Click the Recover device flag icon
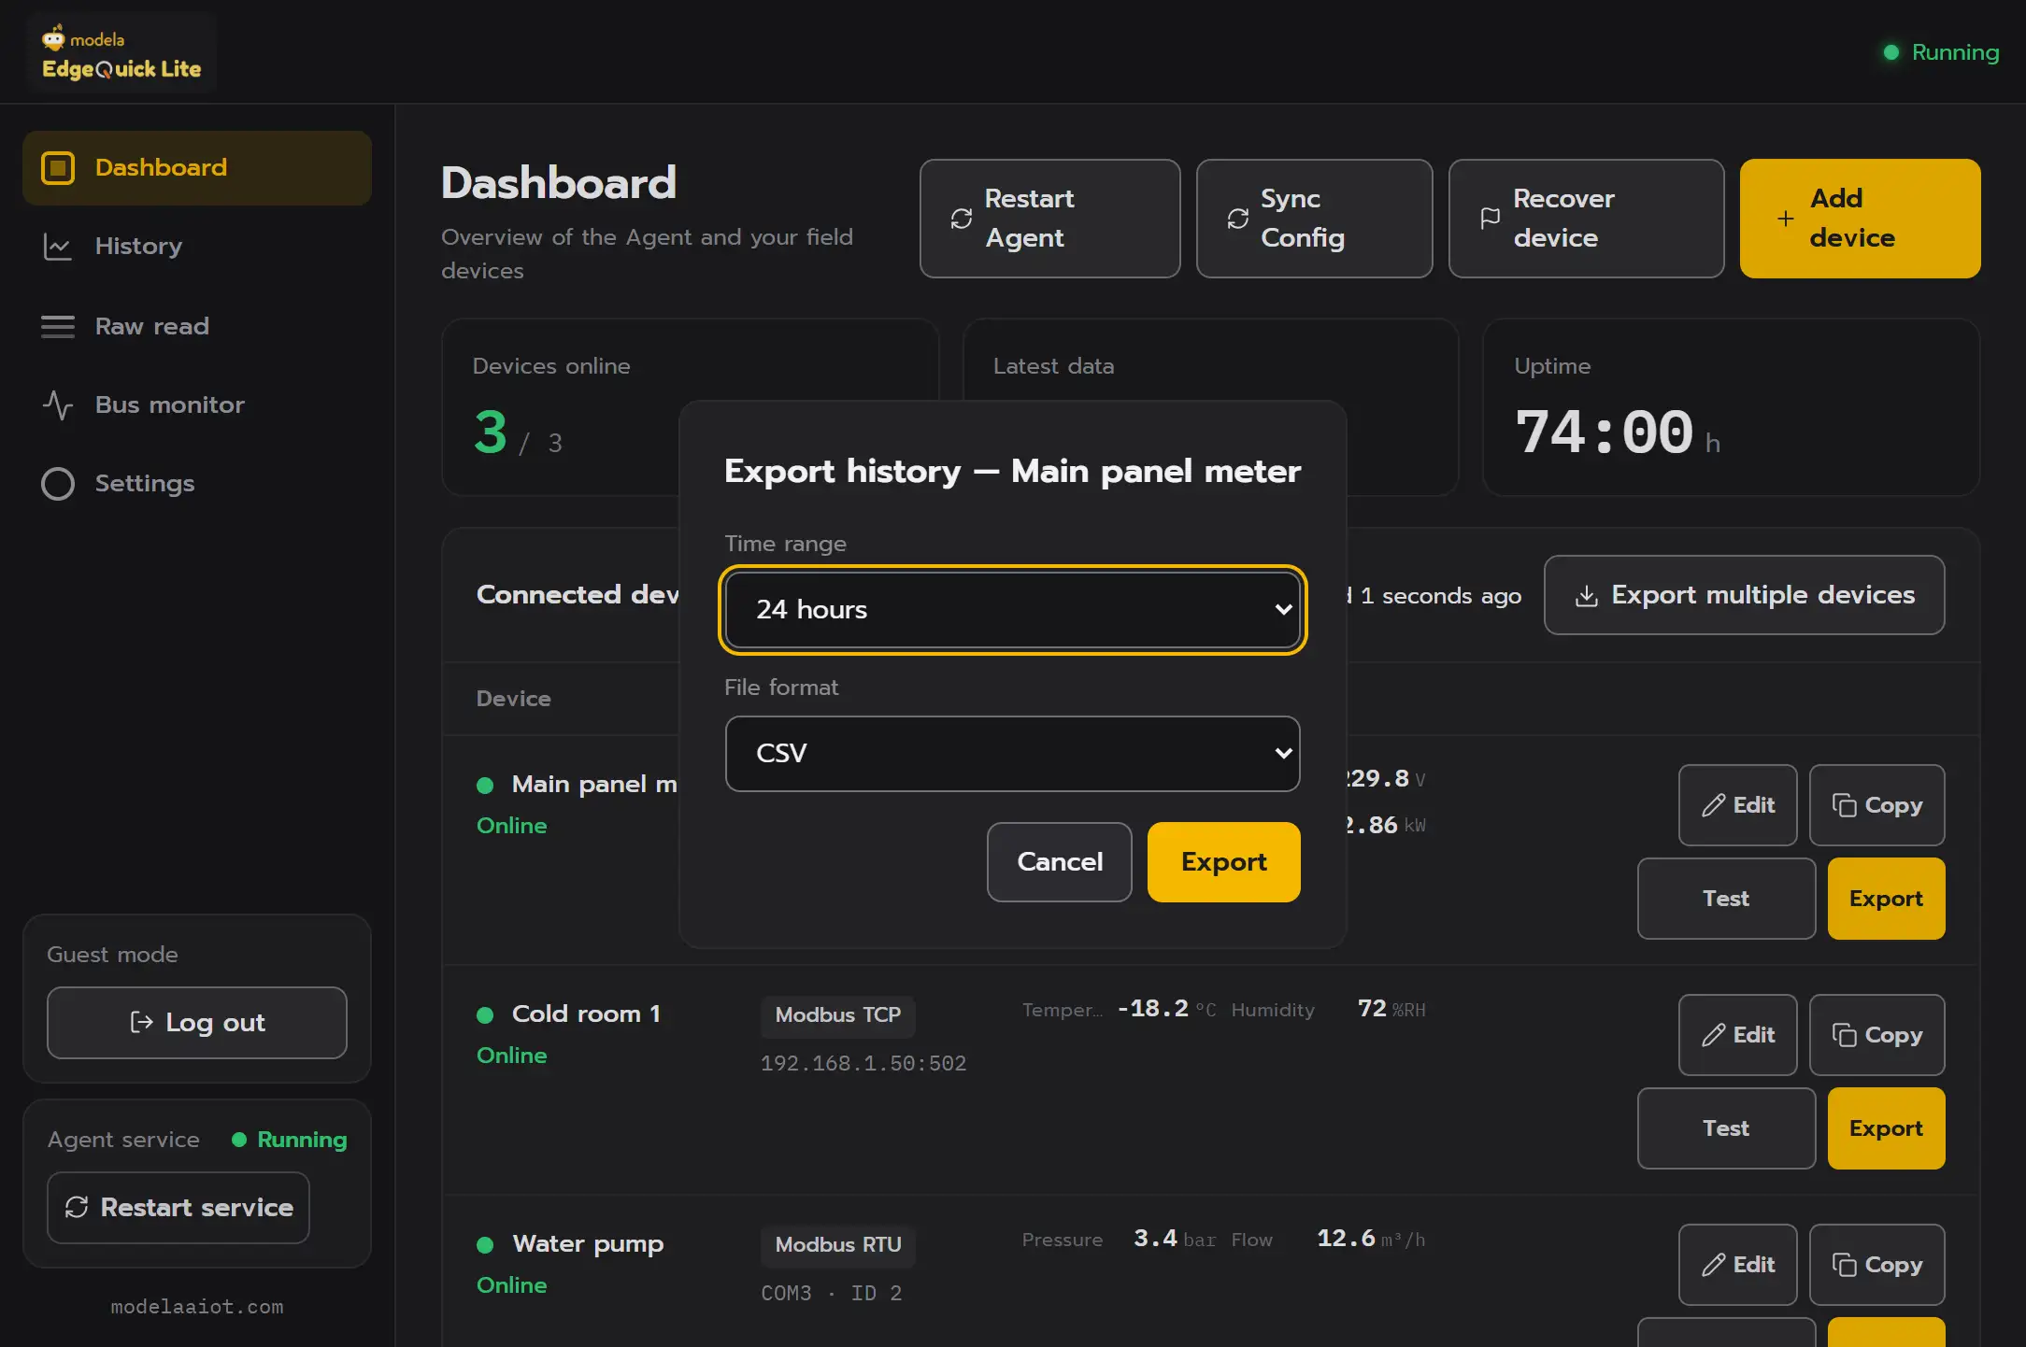This screenshot has height=1347, width=2026. point(1491,219)
